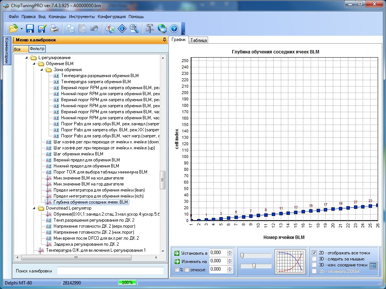Click the binary search magnifier icon
The image size is (386, 289).
click(133, 29)
